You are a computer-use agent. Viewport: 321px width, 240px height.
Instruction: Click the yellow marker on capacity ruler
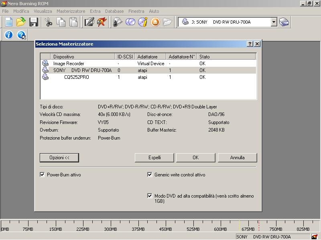(239, 226)
